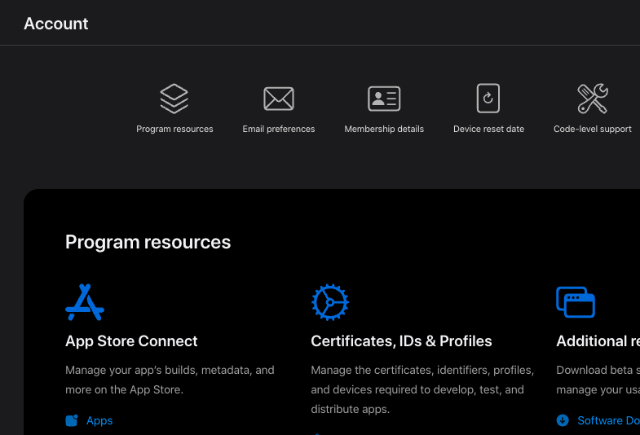Click the Membership details ID card icon
The image size is (640, 435).
[384, 99]
